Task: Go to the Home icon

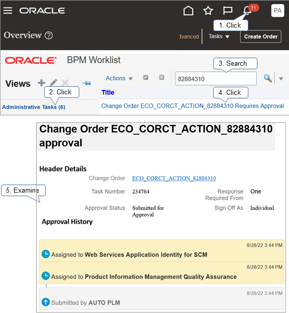Action: [188, 11]
